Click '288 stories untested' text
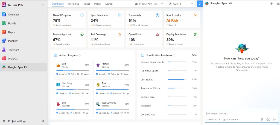 102,44
